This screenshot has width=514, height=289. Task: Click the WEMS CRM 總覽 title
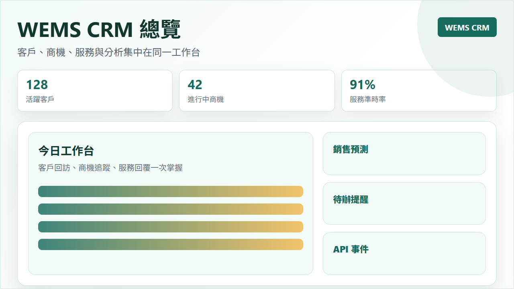click(x=99, y=30)
